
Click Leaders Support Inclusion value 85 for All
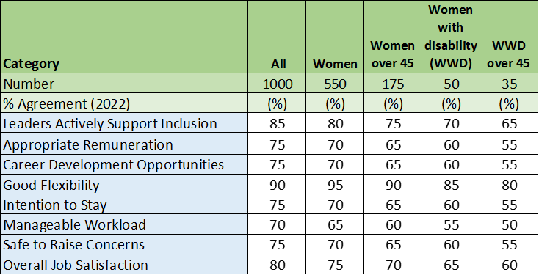click(277, 123)
